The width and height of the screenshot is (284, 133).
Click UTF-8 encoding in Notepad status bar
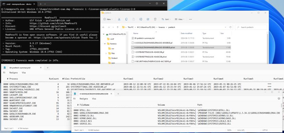coord(265,130)
